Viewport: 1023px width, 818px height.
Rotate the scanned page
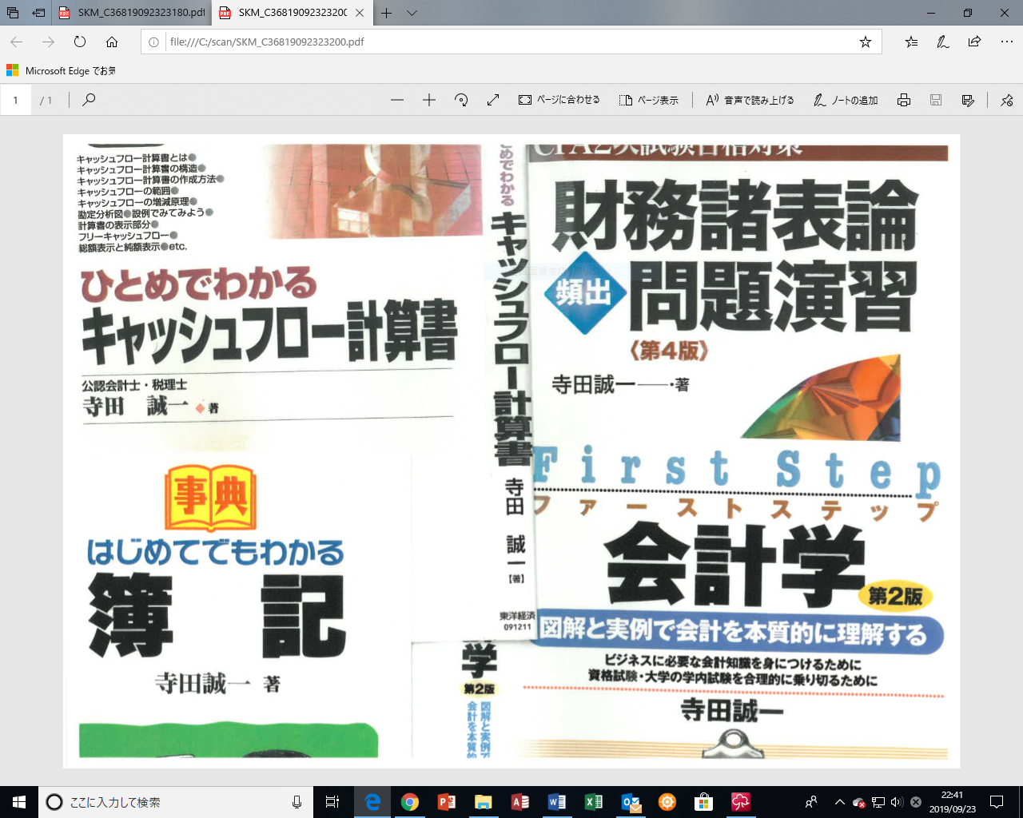click(461, 99)
